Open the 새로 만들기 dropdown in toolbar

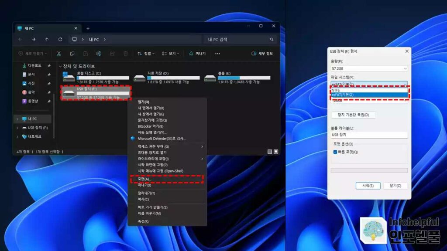(33, 54)
